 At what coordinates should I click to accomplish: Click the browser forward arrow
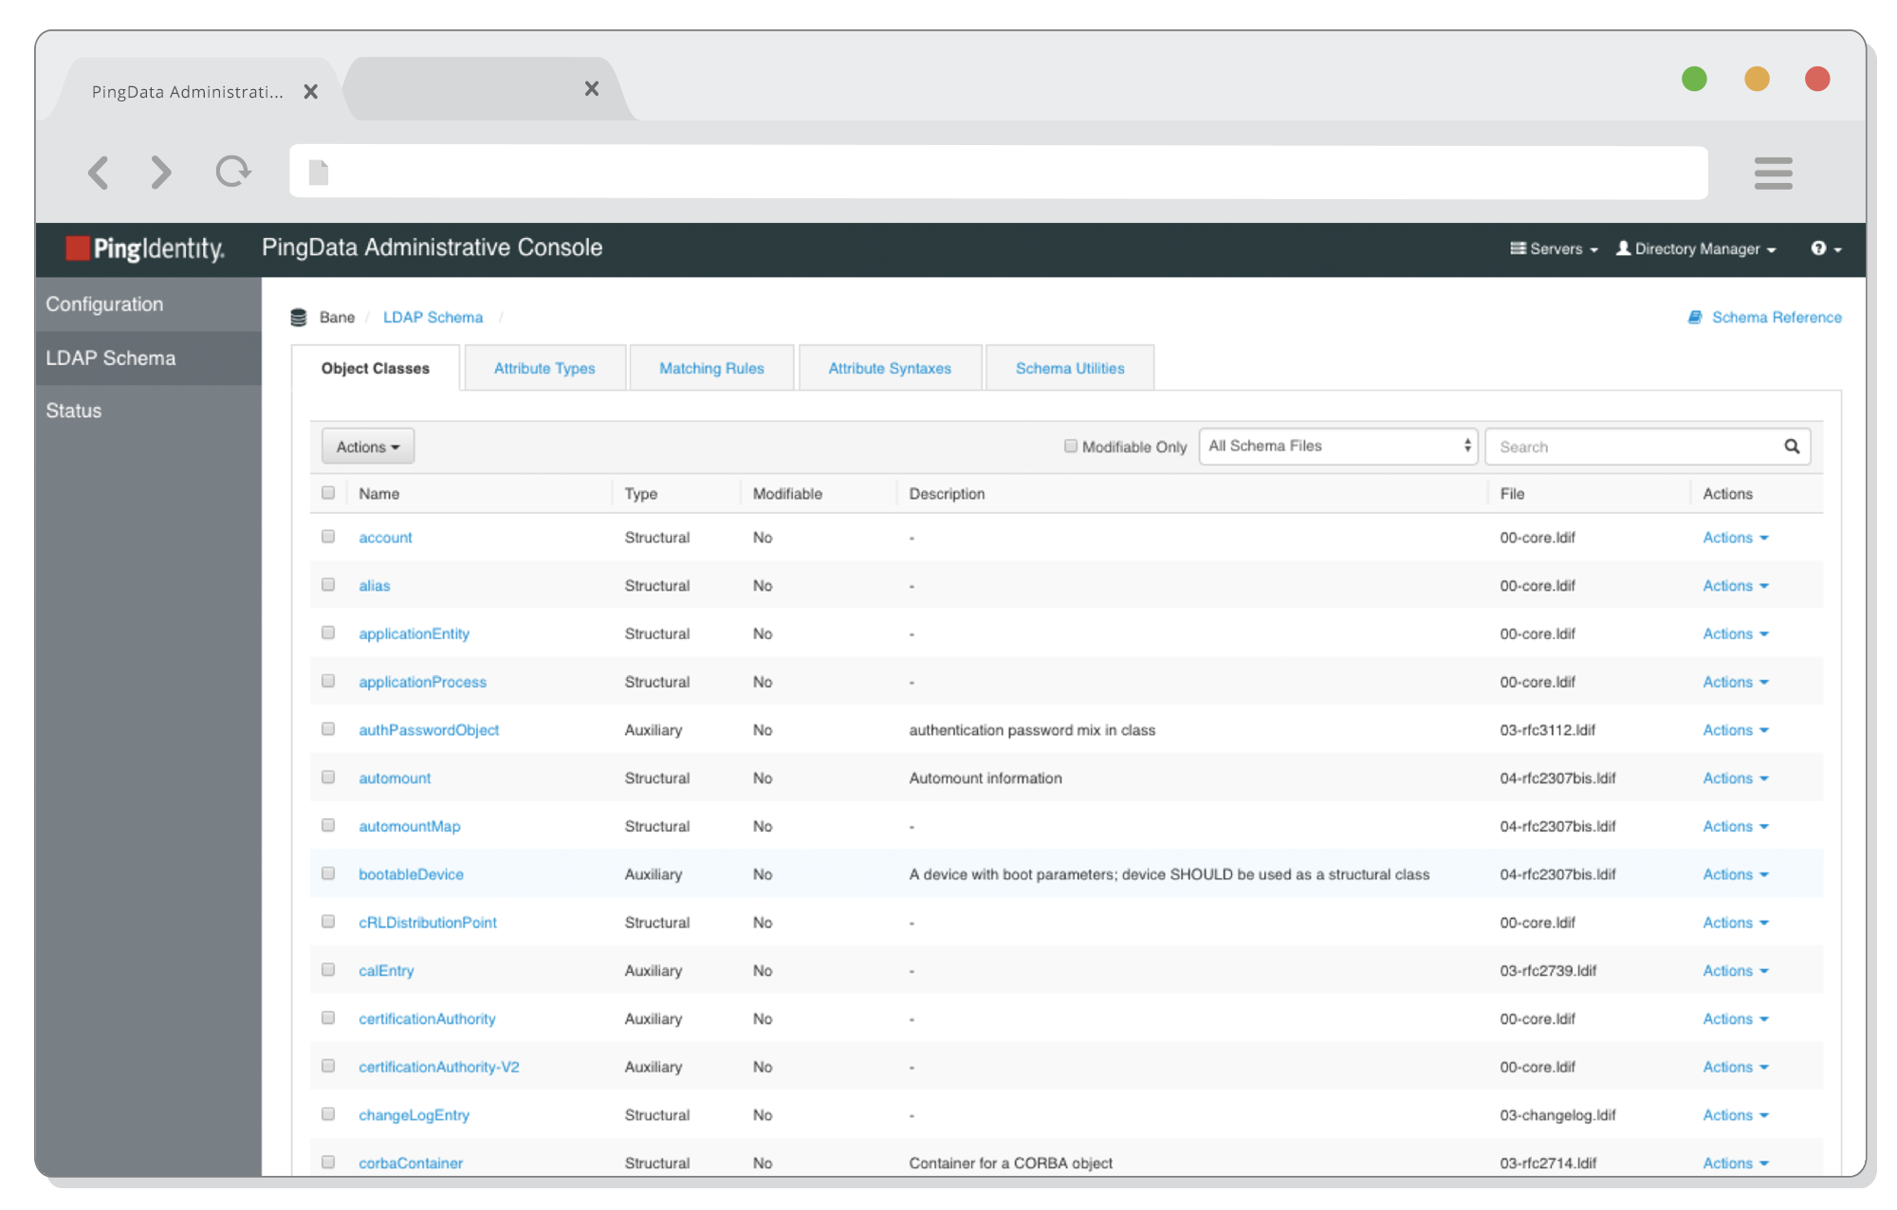click(x=161, y=172)
